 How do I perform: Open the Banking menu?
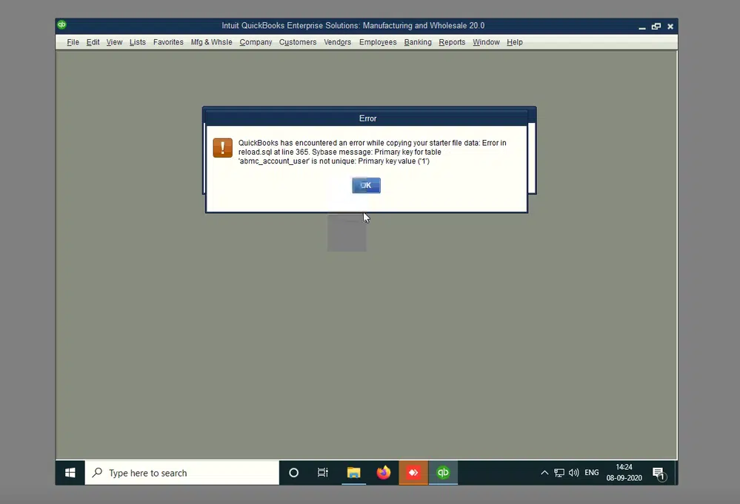(418, 42)
